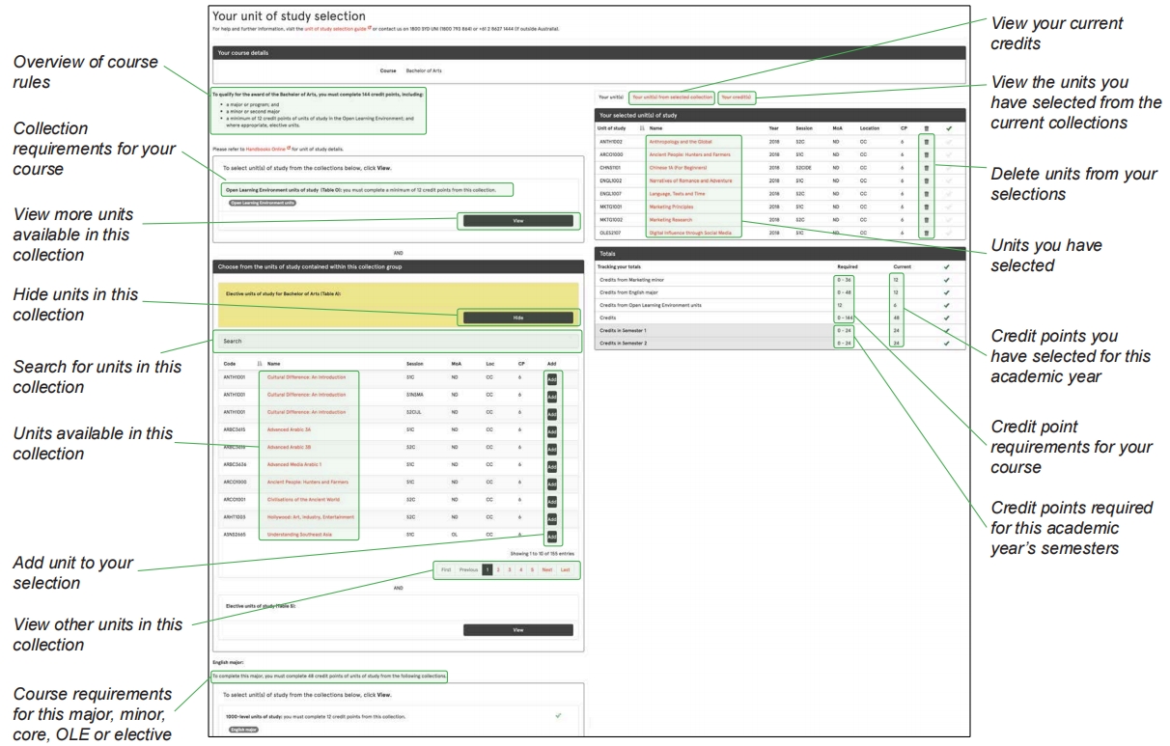Remove ENGL1002 Narratives of Romance and Adventure

(x=926, y=180)
